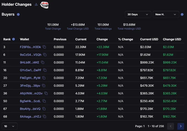The height and width of the screenshot is (131, 187).
Task: Open the New H. filter dropdown
Action: point(166,14)
